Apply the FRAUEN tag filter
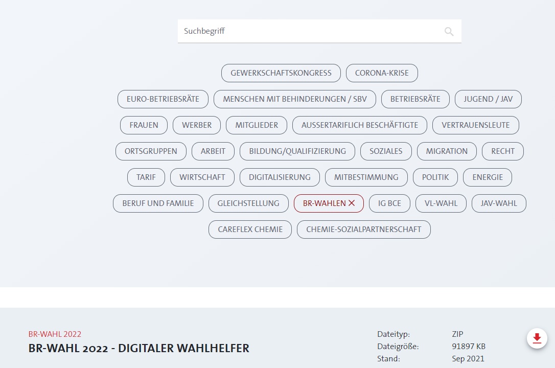Screen dimensions: 555x368 pos(144,125)
